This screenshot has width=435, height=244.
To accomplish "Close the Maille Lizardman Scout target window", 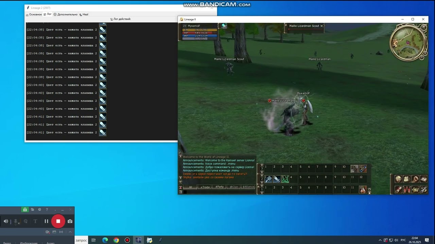I will coord(321,26).
